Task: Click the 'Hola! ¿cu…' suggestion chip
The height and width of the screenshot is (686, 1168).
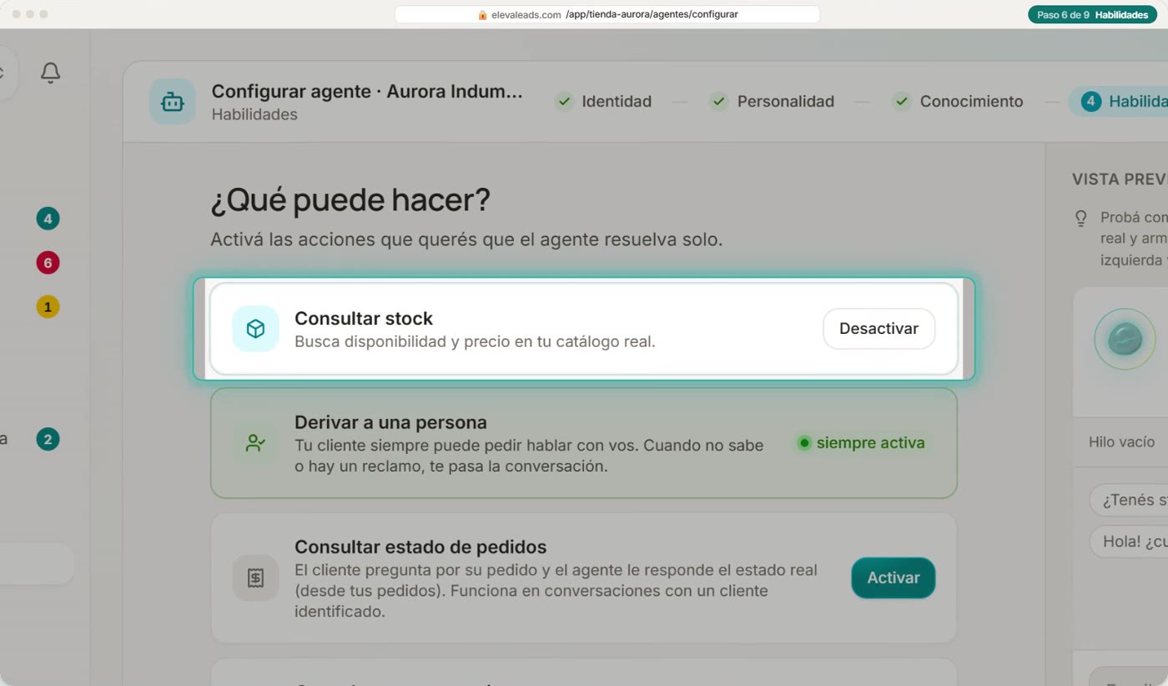Action: tap(1129, 542)
